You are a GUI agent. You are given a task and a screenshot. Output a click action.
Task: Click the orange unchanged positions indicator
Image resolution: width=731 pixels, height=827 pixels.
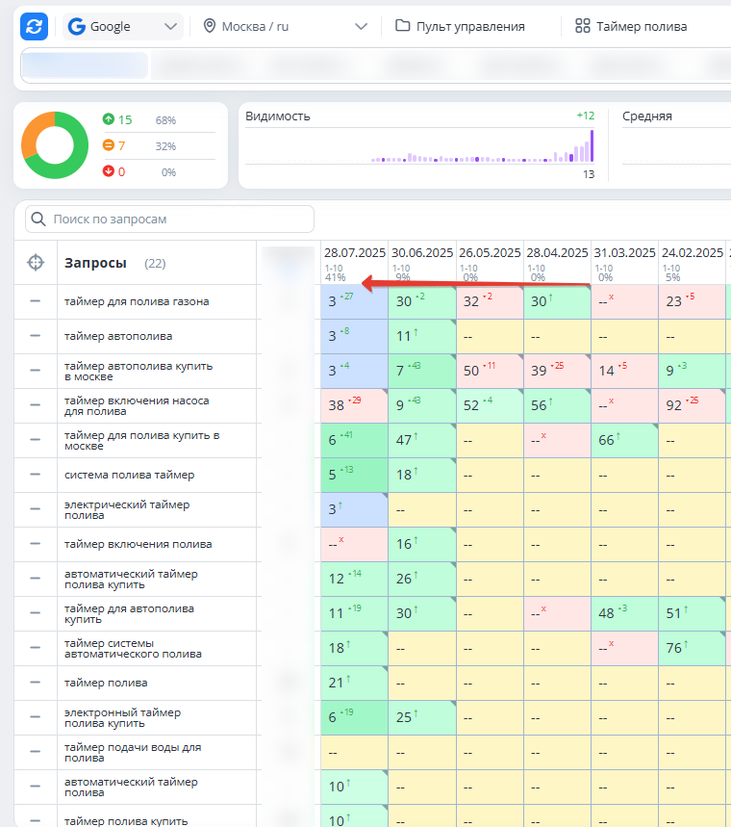click(x=109, y=146)
